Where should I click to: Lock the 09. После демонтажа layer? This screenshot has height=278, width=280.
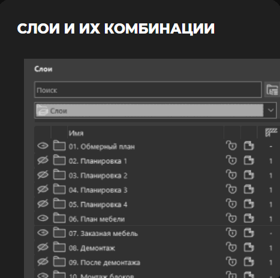coord(231,262)
